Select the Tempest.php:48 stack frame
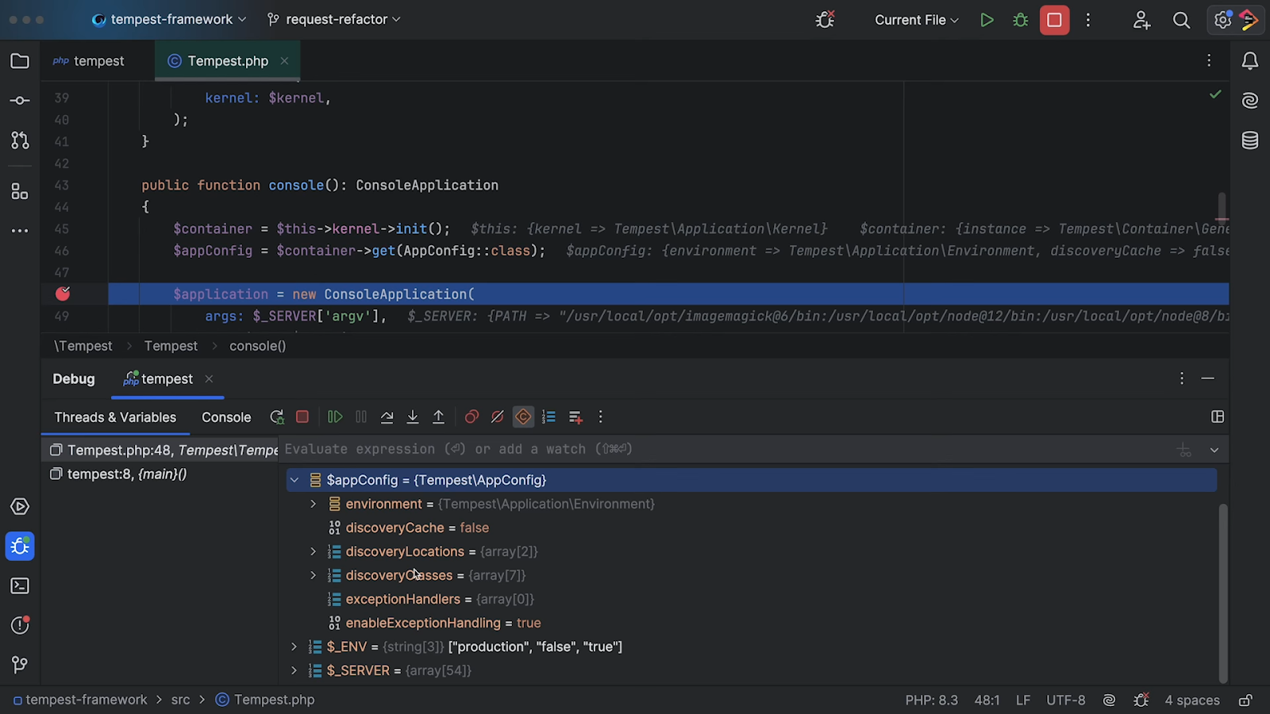This screenshot has height=714, width=1270. (160, 450)
